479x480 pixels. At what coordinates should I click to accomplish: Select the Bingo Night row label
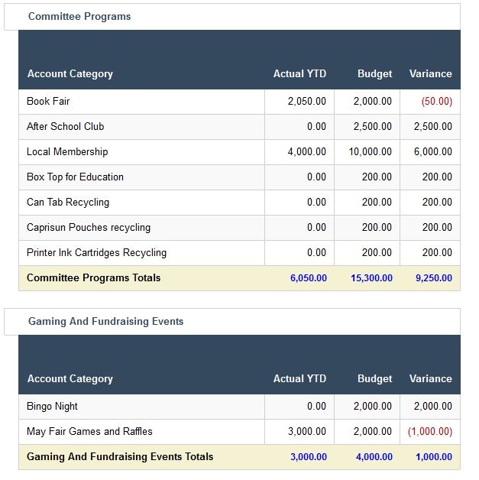click(52, 406)
